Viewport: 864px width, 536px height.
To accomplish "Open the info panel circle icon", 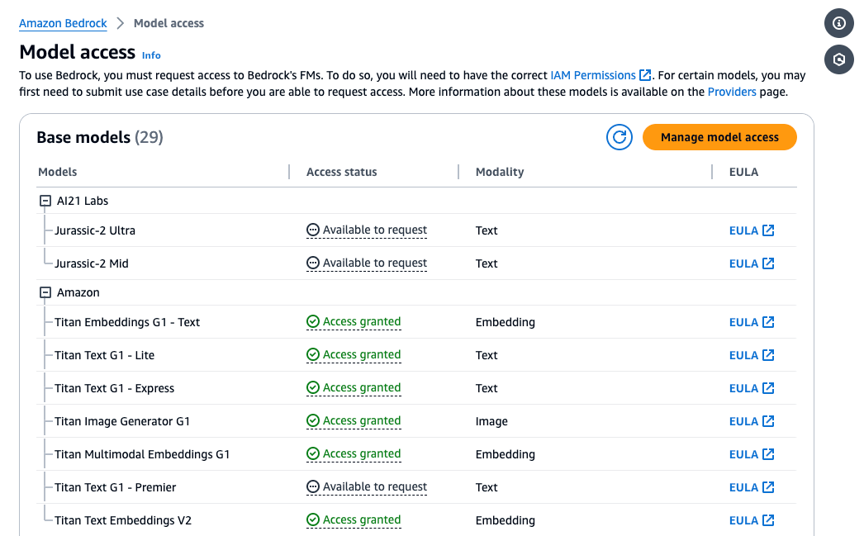I will click(839, 23).
